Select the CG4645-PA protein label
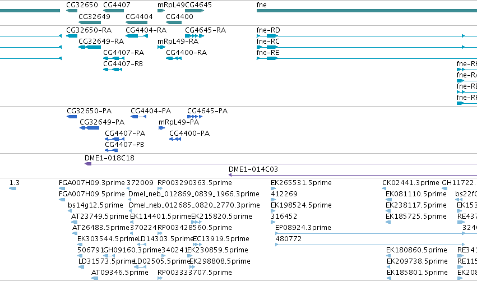The width and height of the screenshot is (477, 281). 207,111
